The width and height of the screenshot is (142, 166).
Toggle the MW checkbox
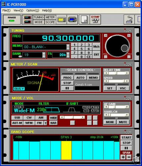click(129, 57)
